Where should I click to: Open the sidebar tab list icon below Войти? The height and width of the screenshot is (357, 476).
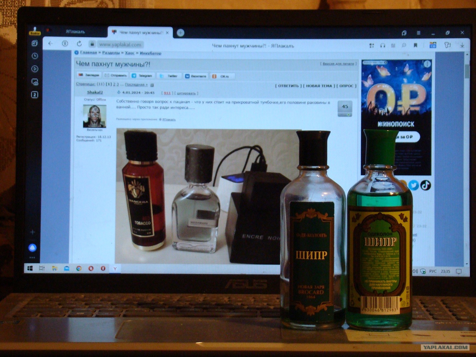[35, 43]
